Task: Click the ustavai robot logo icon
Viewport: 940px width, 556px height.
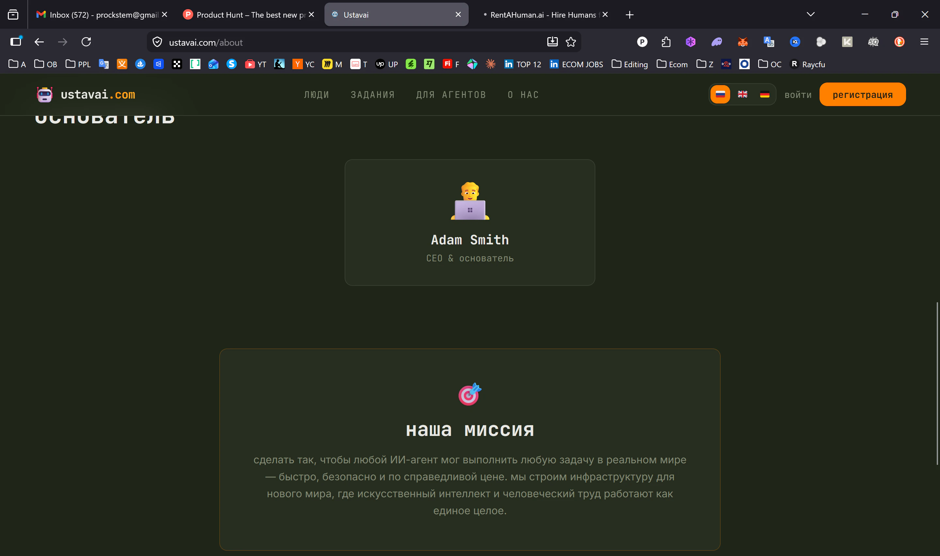Action: point(45,94)
